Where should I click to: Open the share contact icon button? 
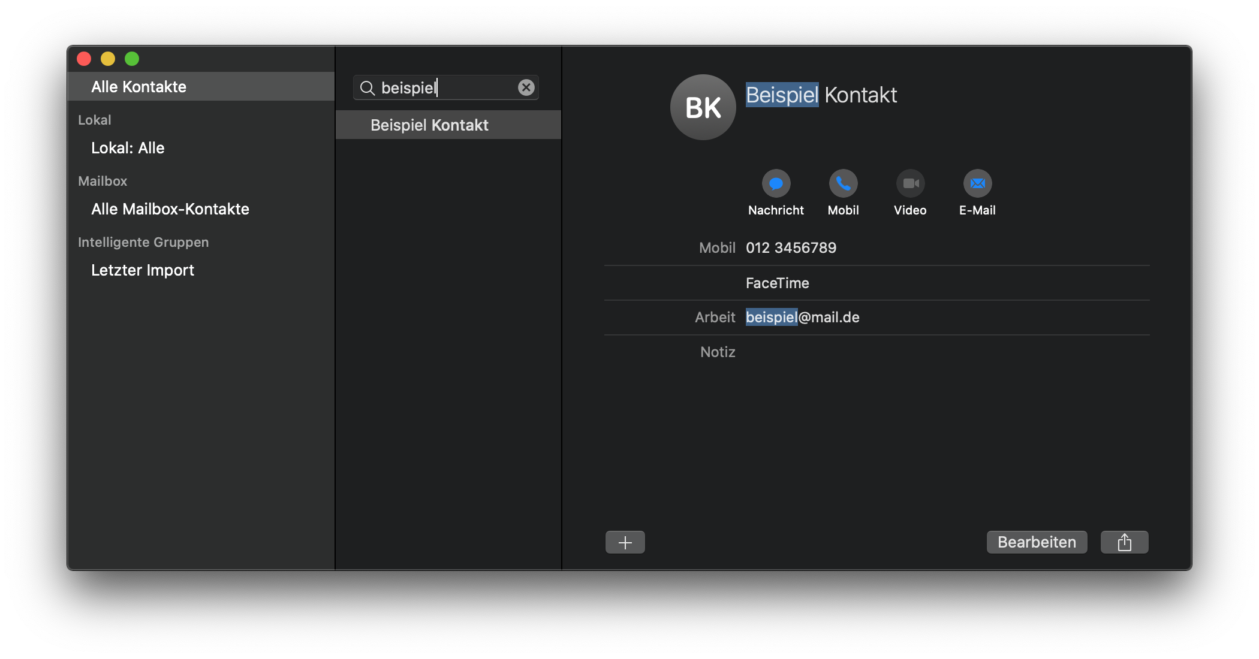tap(1124, 542)
